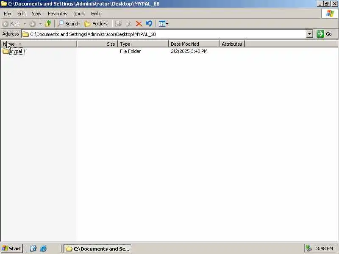
Task: Click the mypal folder icon
Action: point(6,51)
